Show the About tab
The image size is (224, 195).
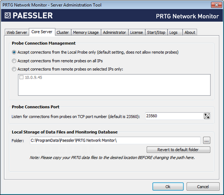190,32
